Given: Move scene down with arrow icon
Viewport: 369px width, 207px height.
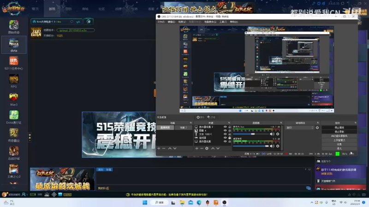Looking at the screenshot, I should (x=175, y=148).
